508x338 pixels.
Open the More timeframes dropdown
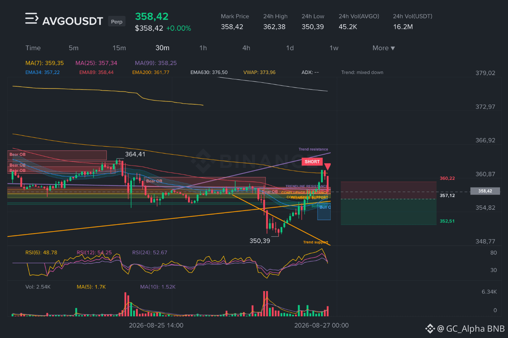click(384, 48)
